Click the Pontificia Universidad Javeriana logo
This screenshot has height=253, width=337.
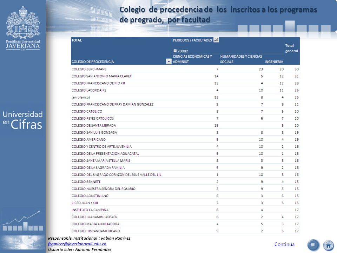coord(23,28)
